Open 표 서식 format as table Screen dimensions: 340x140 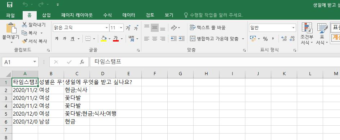click(322, 33)
